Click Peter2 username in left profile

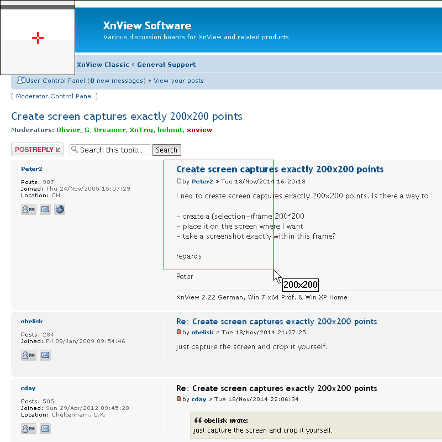point(31,169)
